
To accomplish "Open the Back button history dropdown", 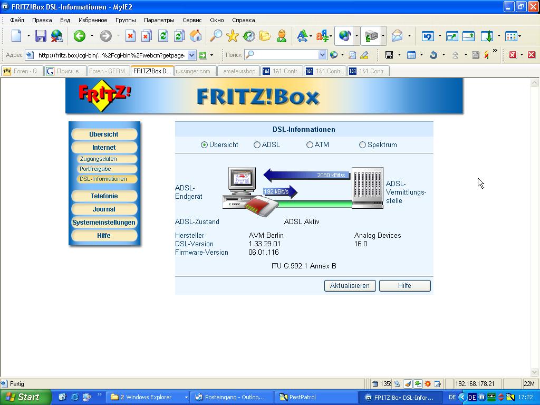I will click(x=92, y=36).
